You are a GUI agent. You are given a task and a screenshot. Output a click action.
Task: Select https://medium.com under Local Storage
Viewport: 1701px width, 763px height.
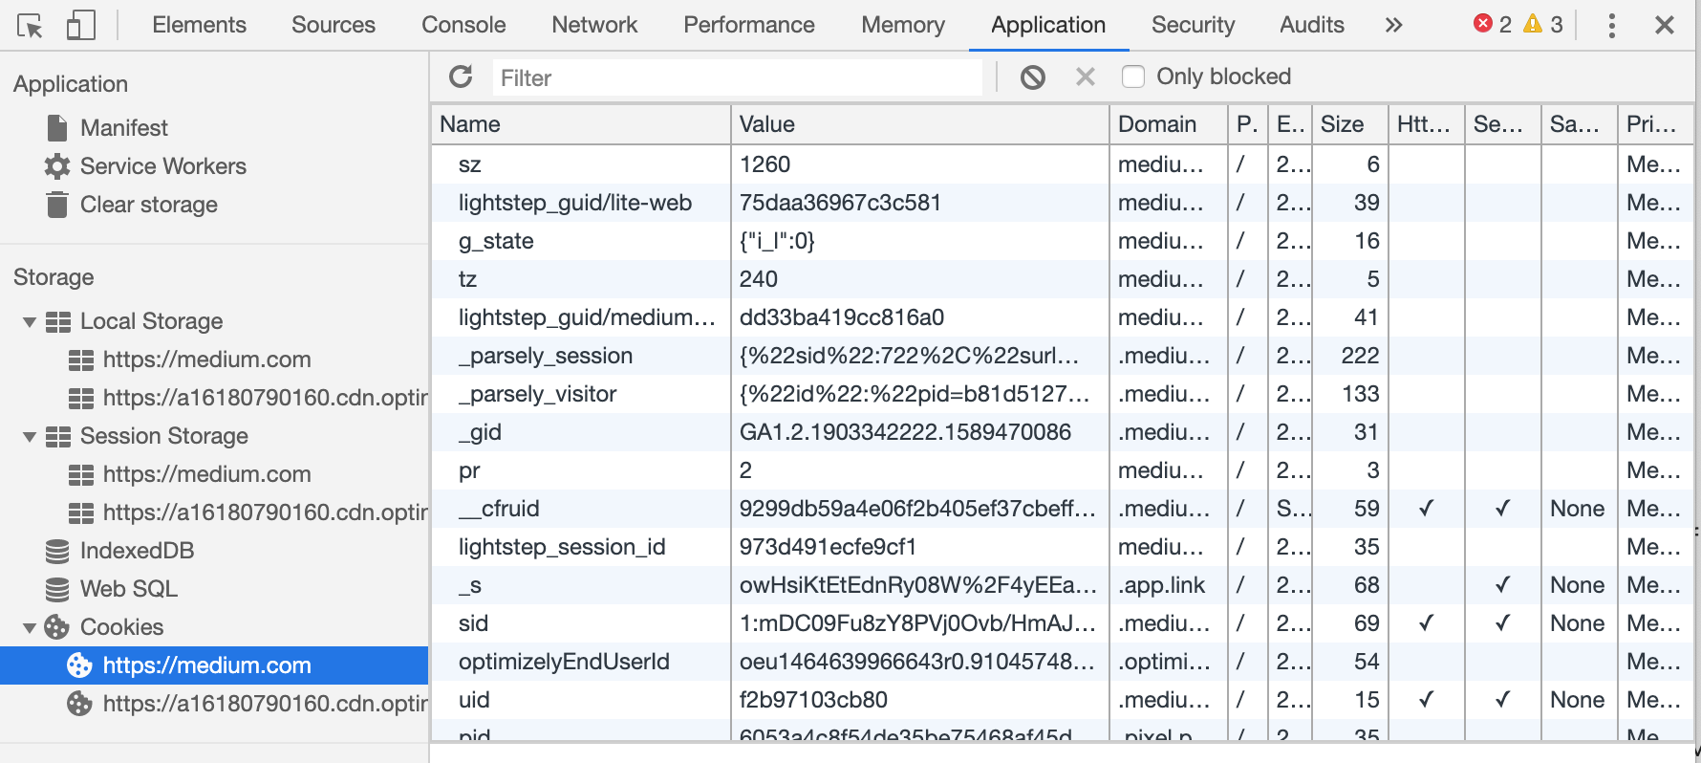click(x=207, y=360)
